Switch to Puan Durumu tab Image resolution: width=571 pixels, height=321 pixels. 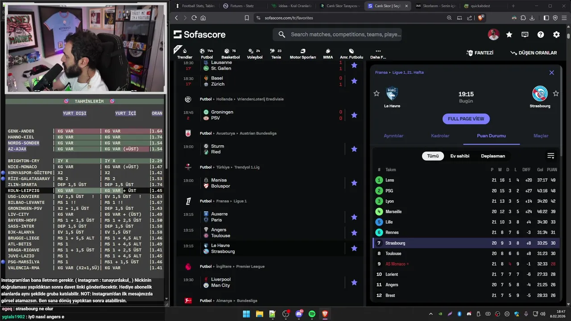(491, 136)
